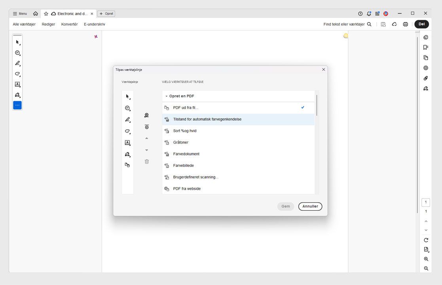
Task: Collapse the Opret en PDF section
Action: click(x=167, y=96)
